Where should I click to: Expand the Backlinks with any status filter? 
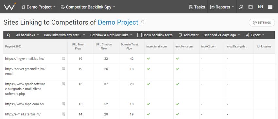click(64, 35)
